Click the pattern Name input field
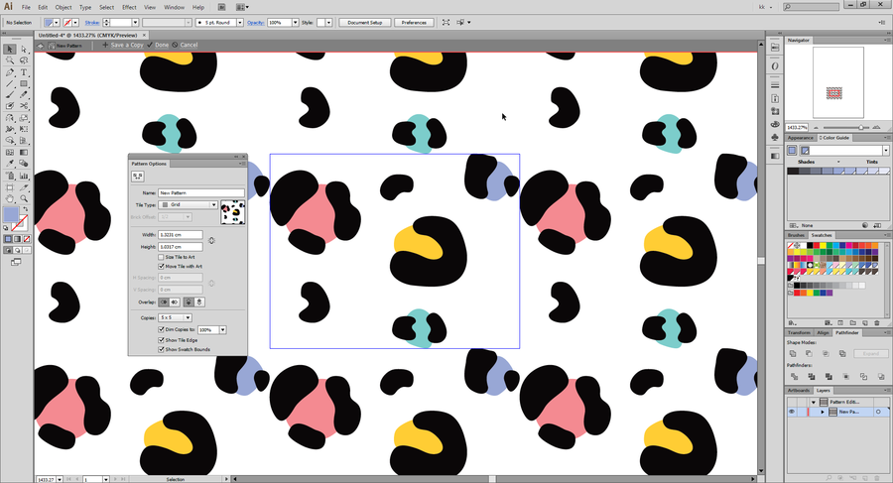Viewport: 893px width, 483px height. 200,192
